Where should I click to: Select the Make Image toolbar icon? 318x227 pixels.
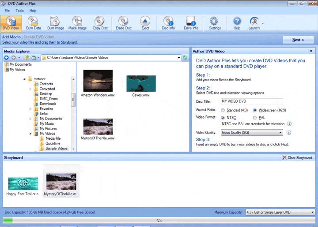[x=77, y=23]
